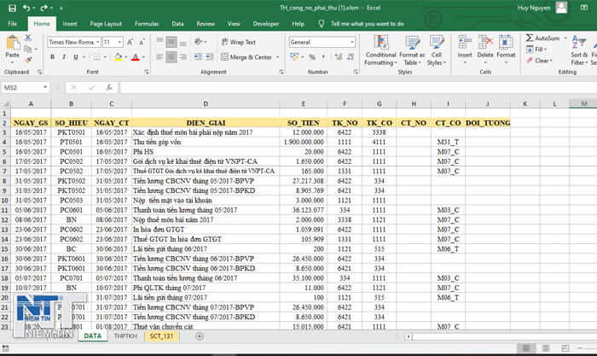Click the Clear eraser button
The image size is (597, 356).
tap(539, 61)
